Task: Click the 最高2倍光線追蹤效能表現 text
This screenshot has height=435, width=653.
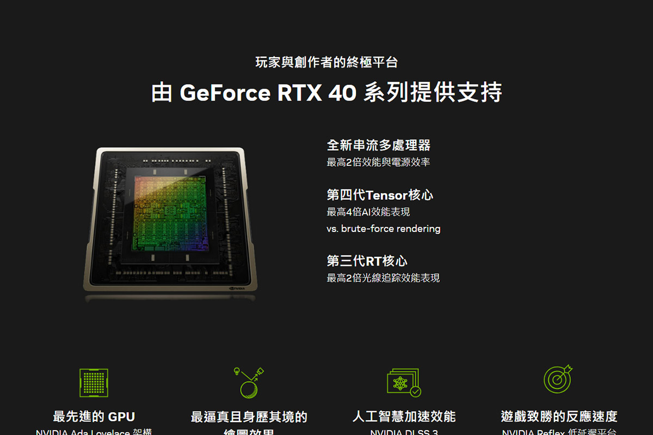Action: [384, 278]
